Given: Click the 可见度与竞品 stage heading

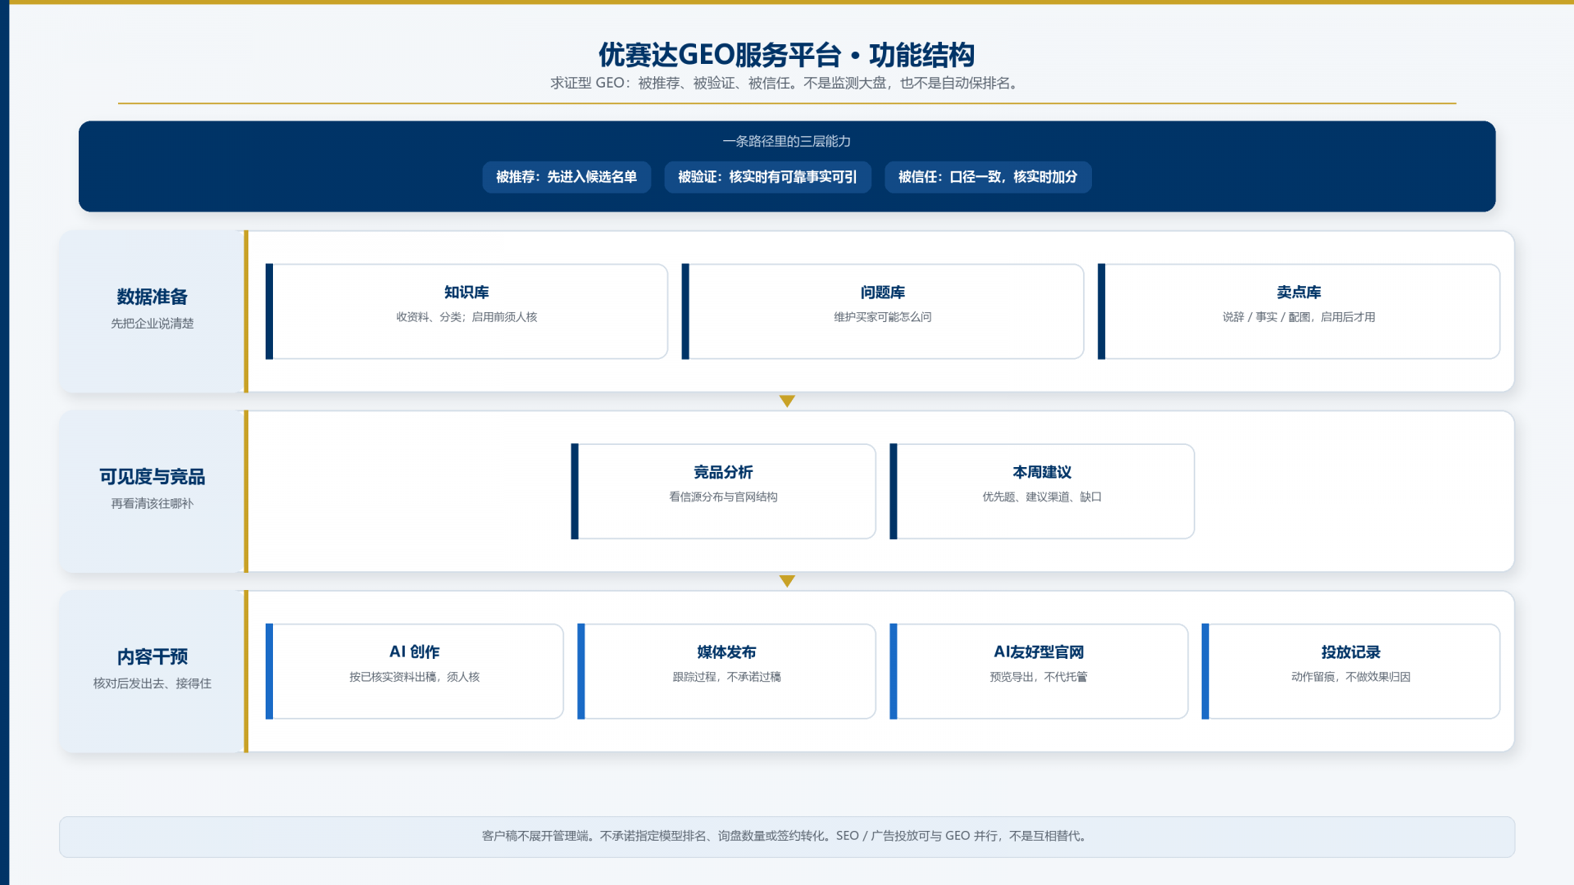Looking at the screenshot, I should (x=152, y=477).
